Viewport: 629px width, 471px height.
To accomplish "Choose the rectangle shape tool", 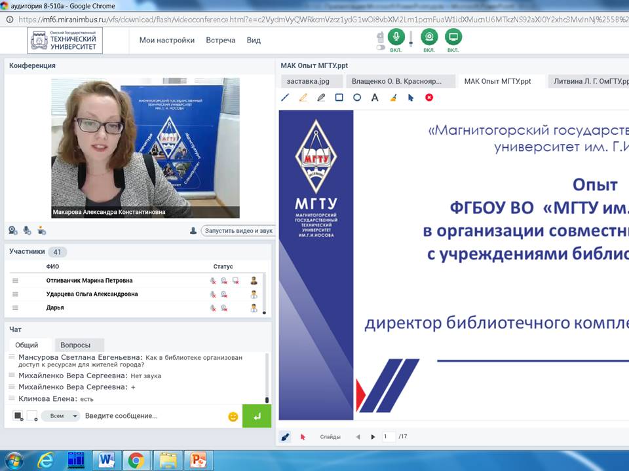I will [x=339, y=97].
